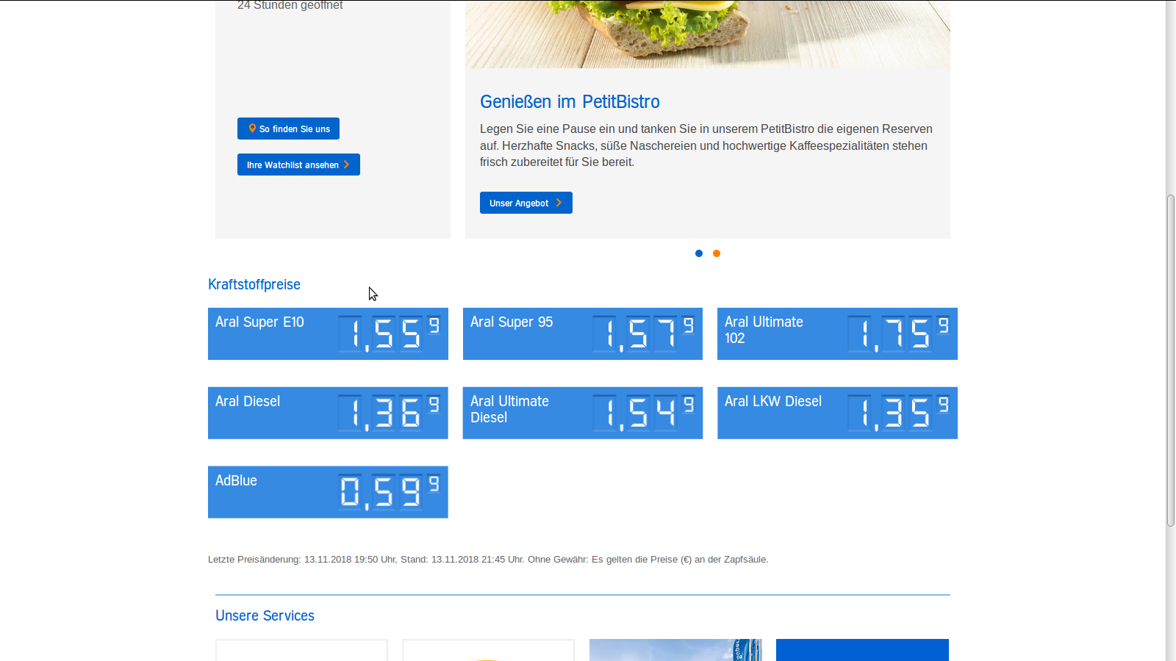
Task: Click the 'Letzte Preisänderung' notice text
Action: (x=488, y=560)
